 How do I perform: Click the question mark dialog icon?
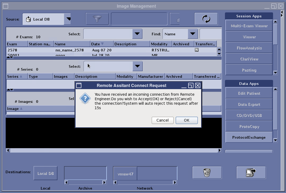tap(85, 99)
